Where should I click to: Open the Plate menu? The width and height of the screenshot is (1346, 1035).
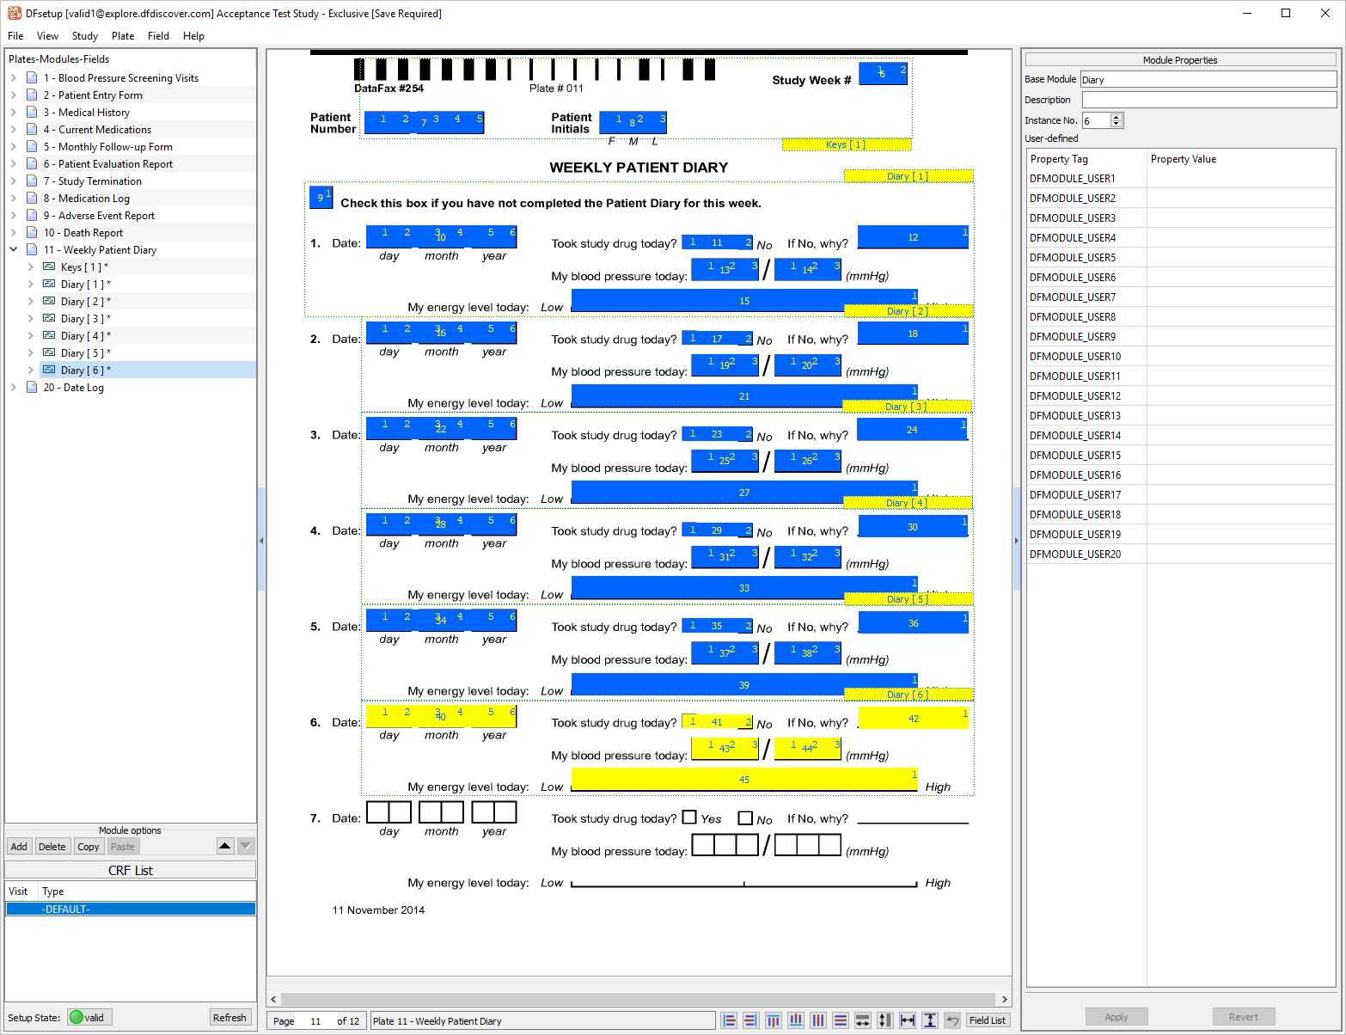(x=123, y=36)
